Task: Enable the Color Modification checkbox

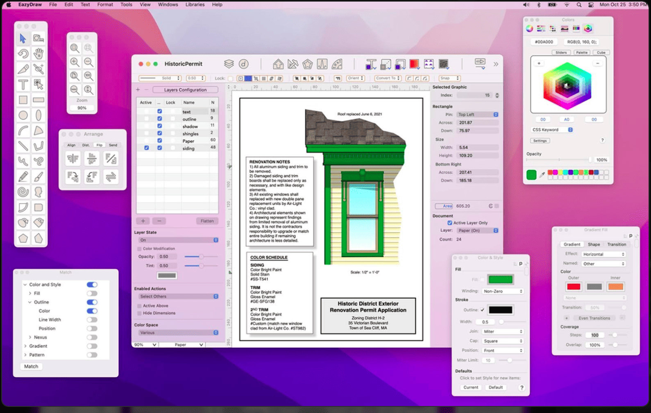Action: 139,249
